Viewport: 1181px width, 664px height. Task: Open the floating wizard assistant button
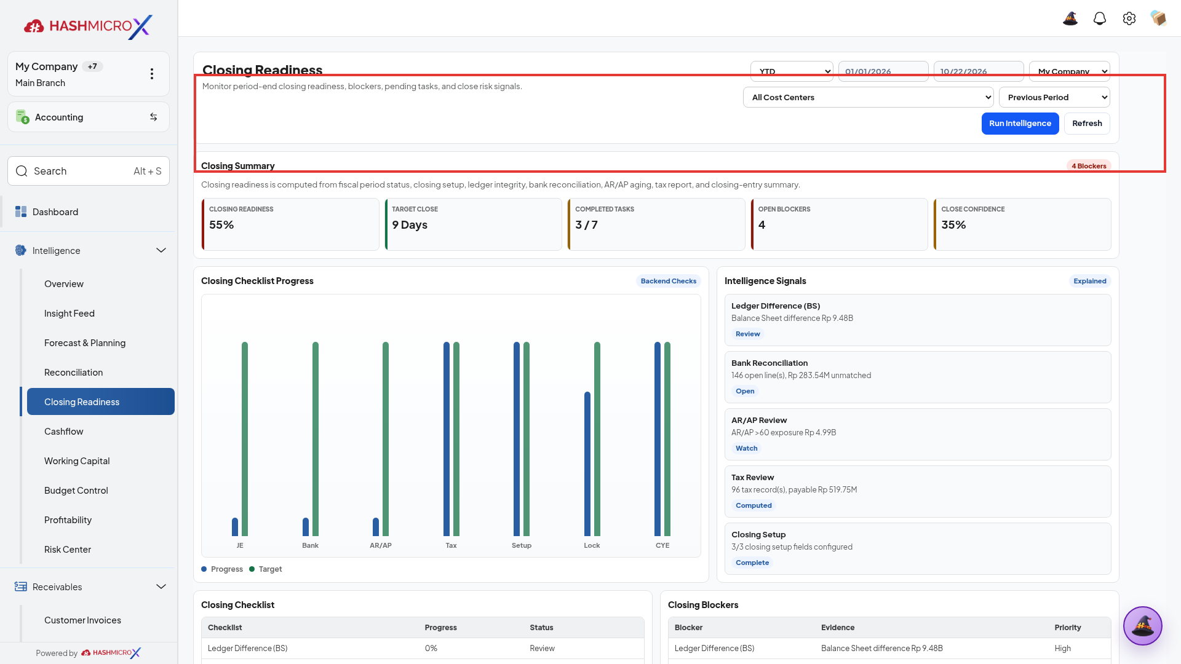coord(1143,626)
